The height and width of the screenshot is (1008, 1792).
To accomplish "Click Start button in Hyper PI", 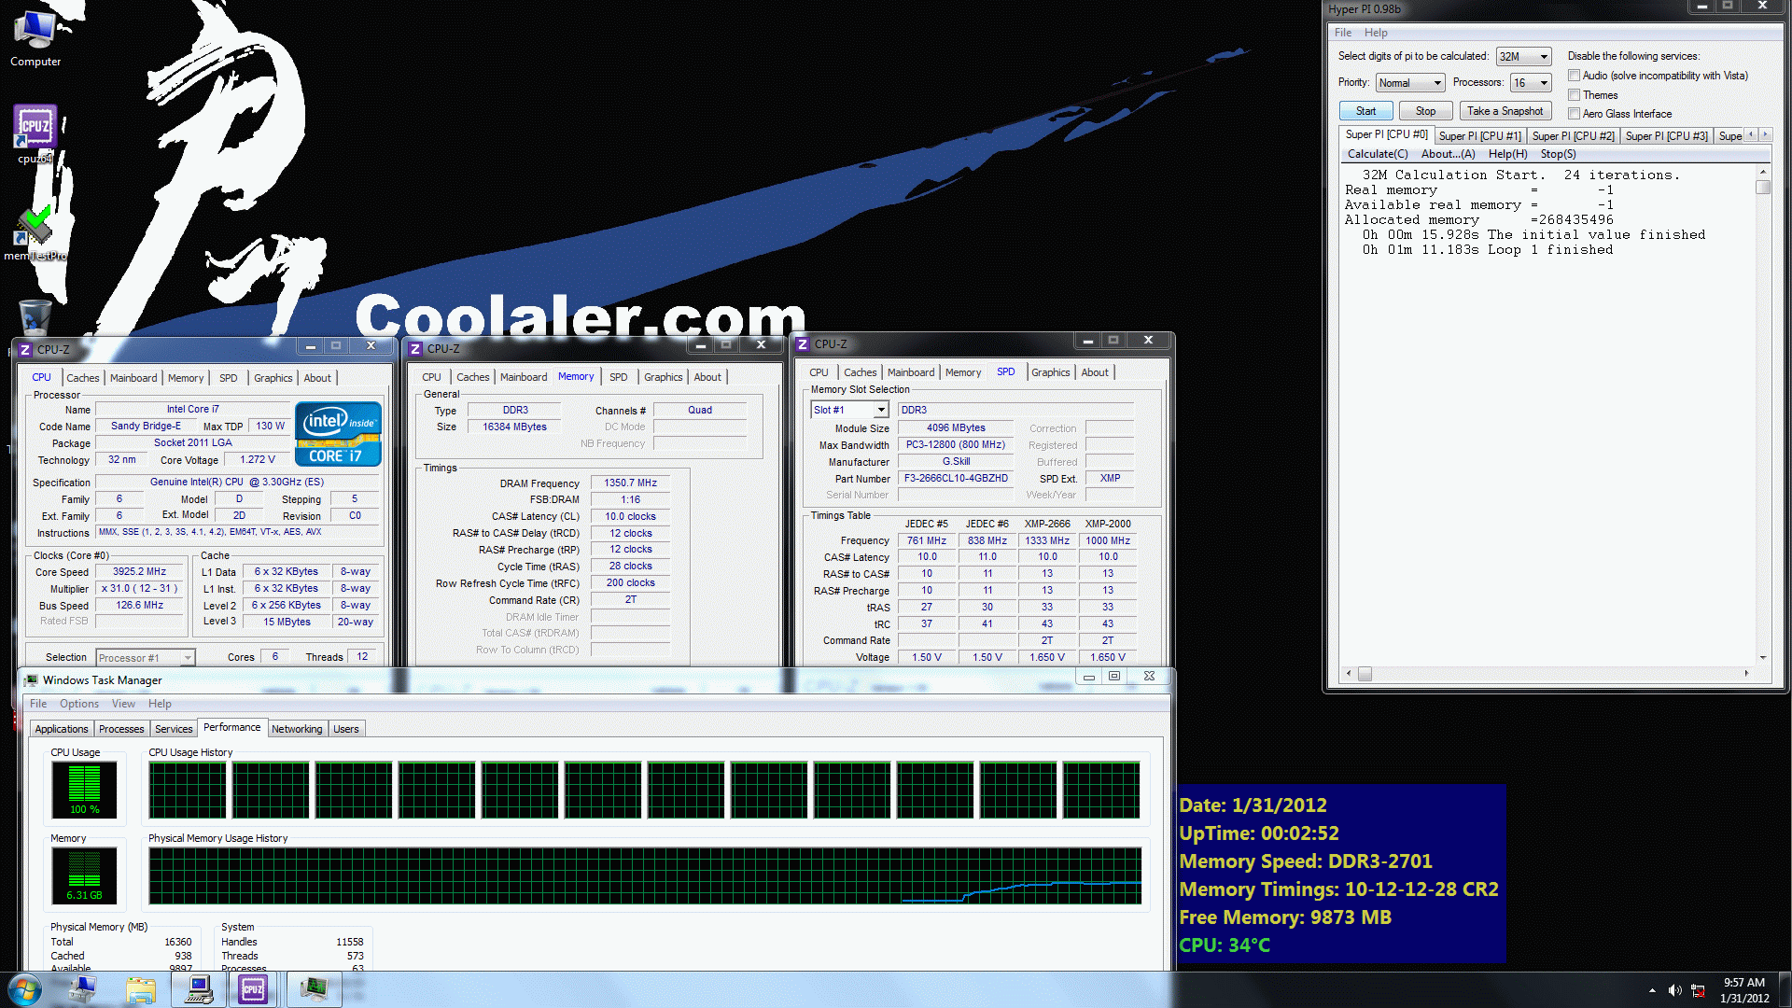I will tap(1366, 111).
